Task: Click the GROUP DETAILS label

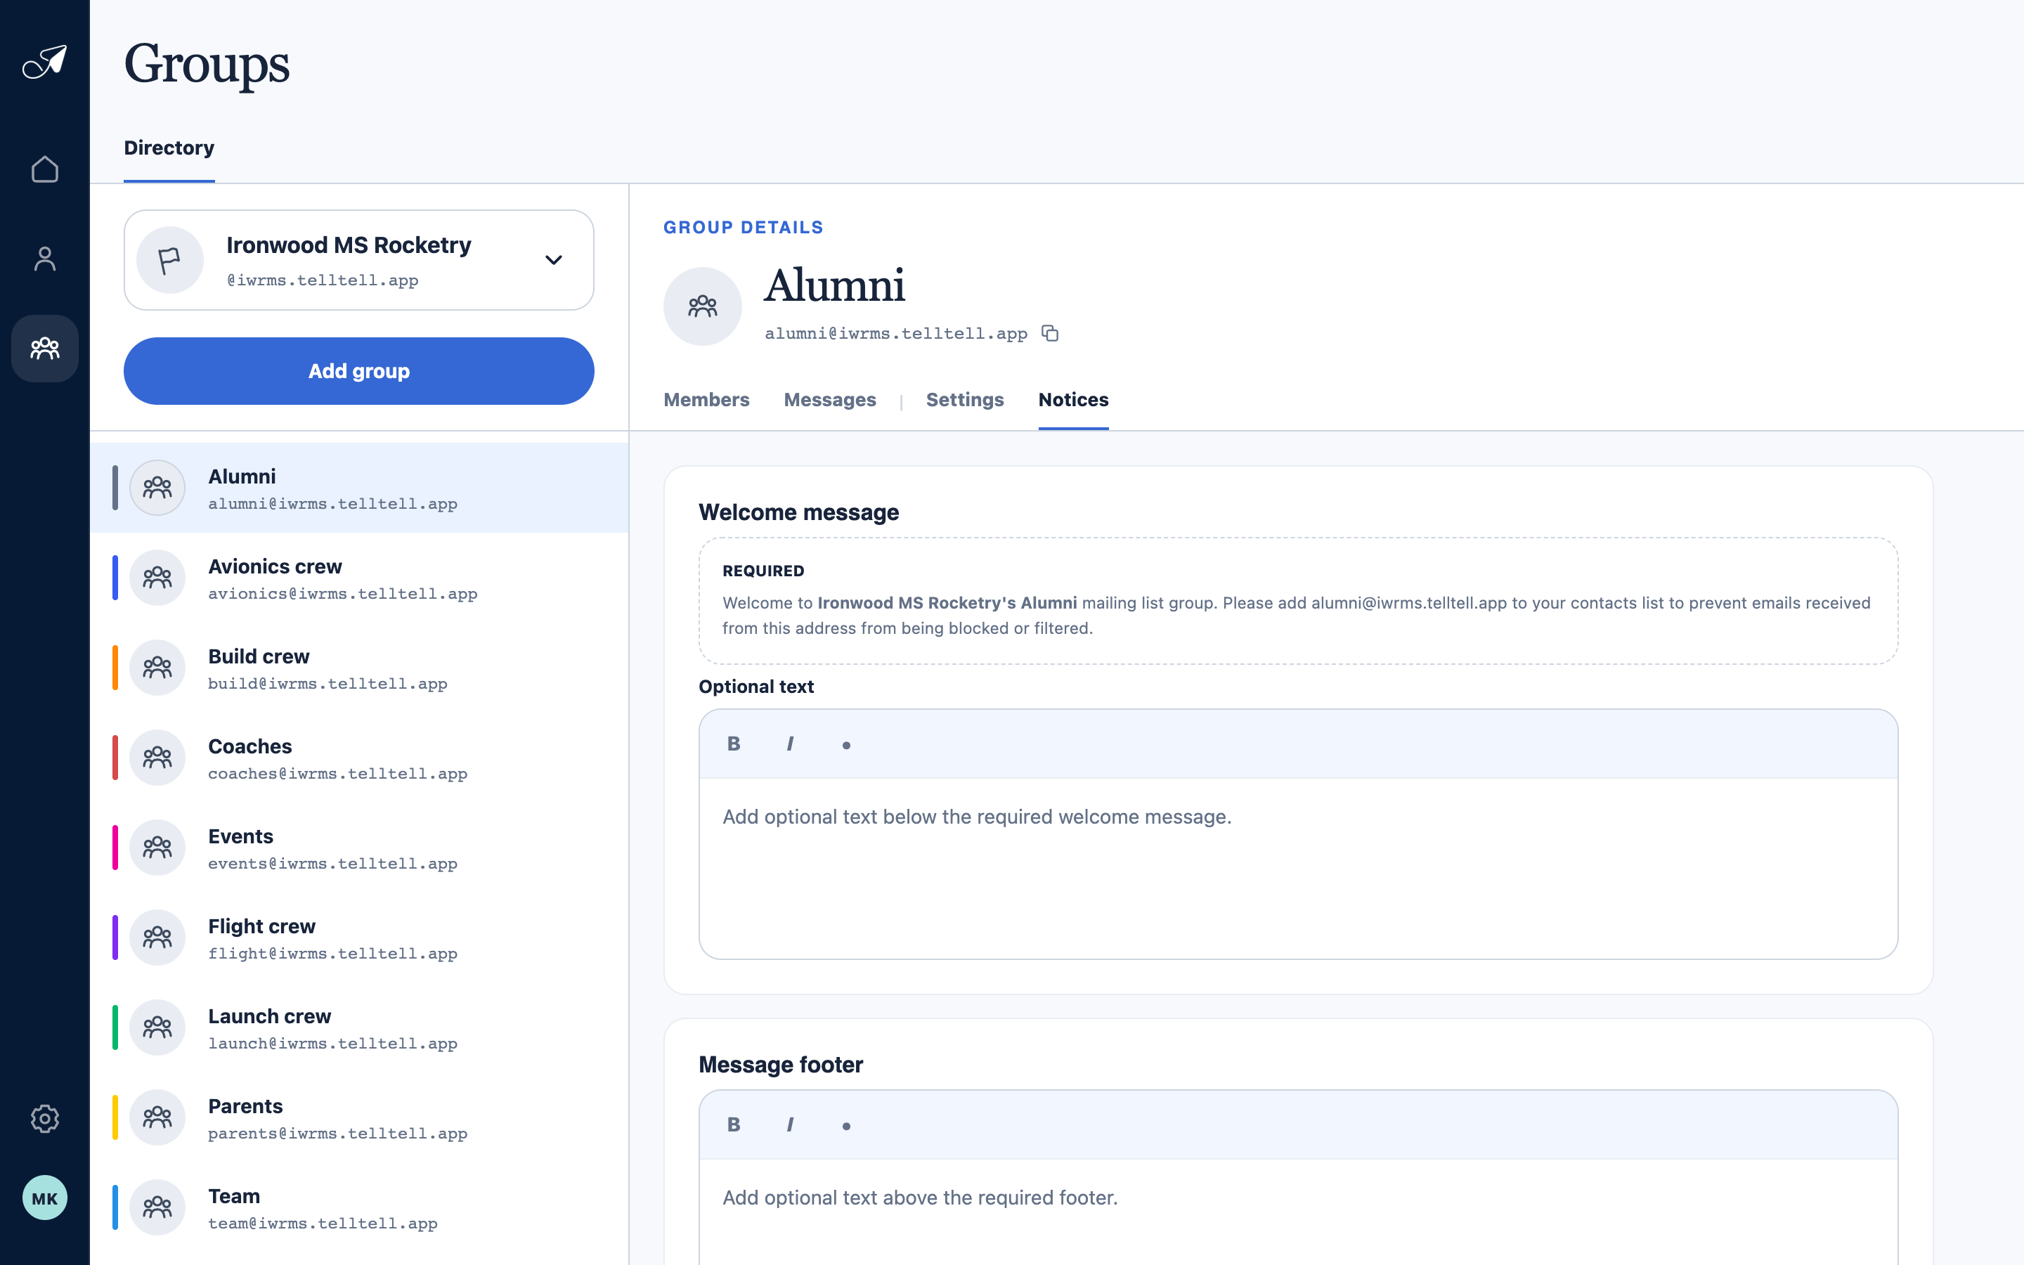Action: (743, 228)
